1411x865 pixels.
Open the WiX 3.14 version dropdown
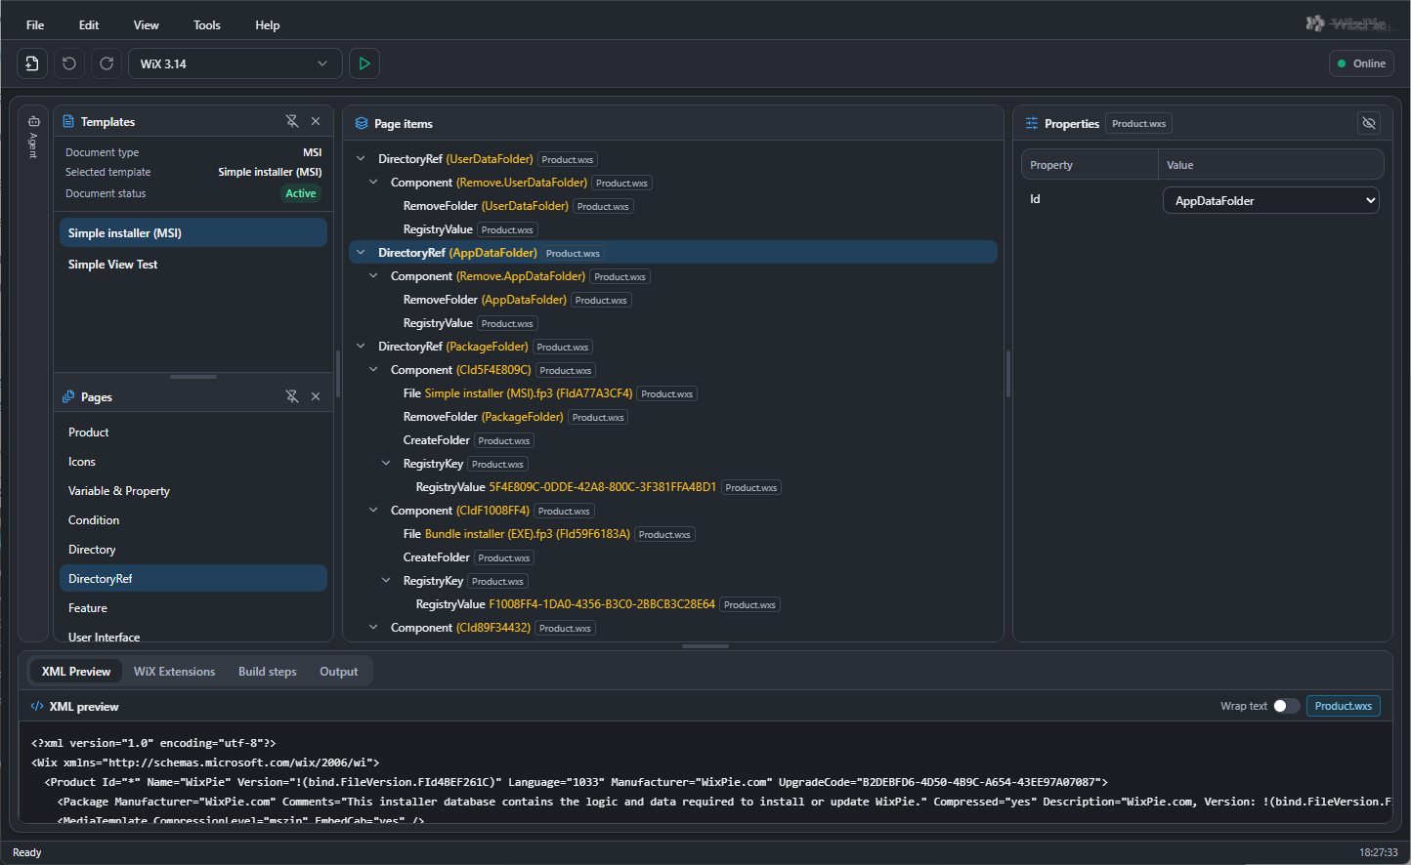235,63
